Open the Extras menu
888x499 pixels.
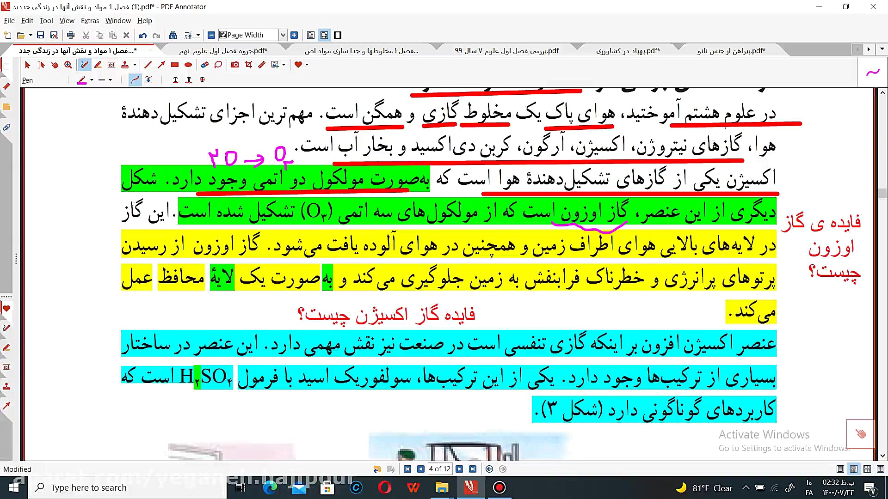(x=90, y=21)
